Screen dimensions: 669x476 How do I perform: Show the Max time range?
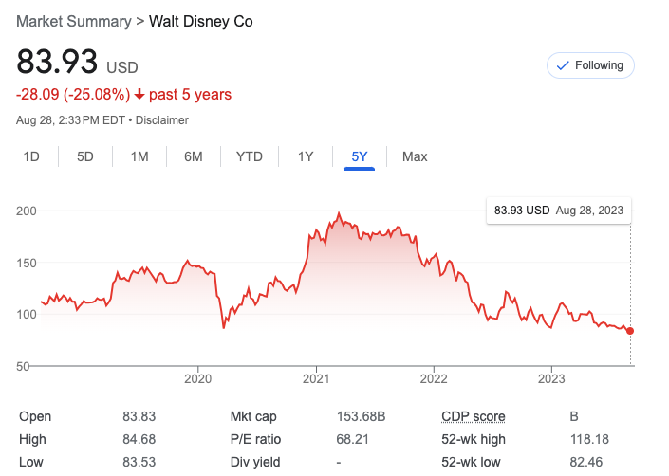415,156
